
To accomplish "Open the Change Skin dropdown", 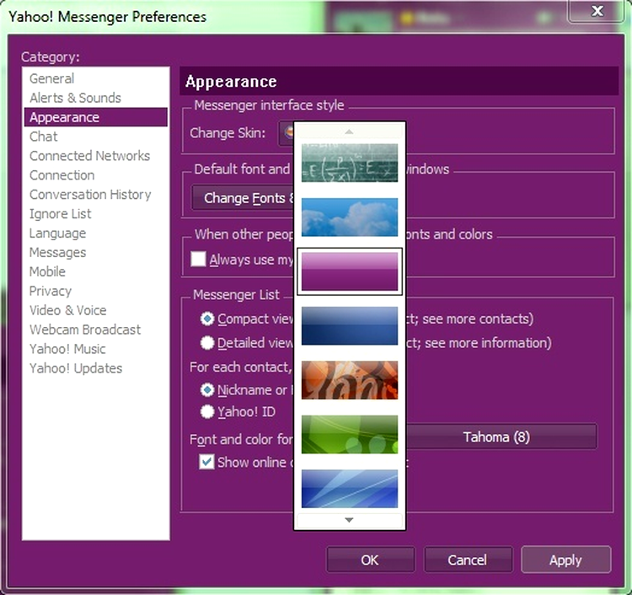I will (286, 133).
